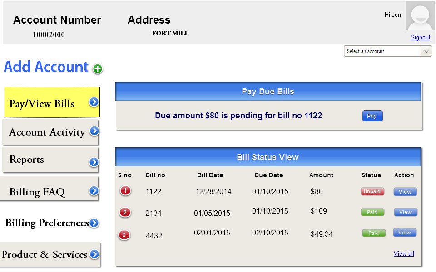Click the Unpaid status badge for bill 1122

(372, 191)
